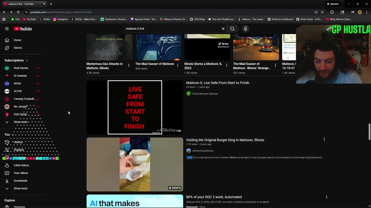
Task: Open Mattoon IL Live Safe video title
Action: point(217,83)
